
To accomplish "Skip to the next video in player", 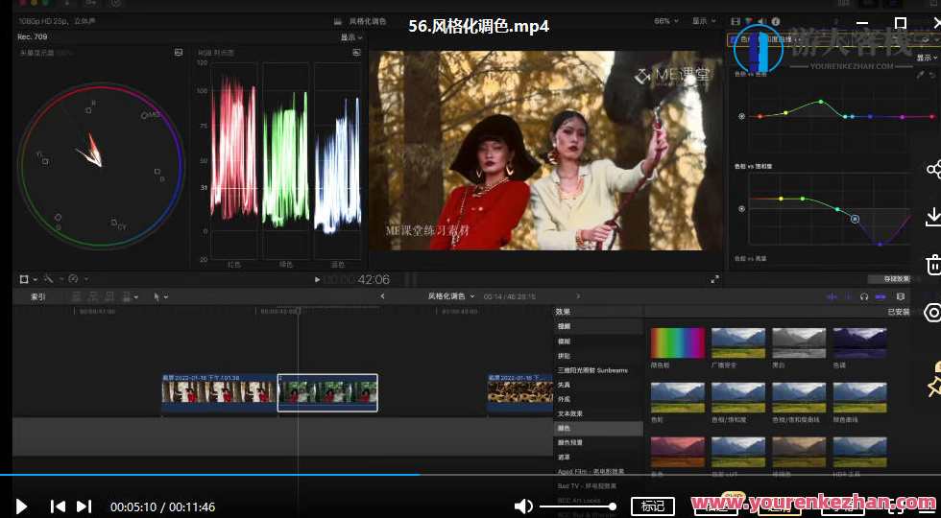I will point(84,506).
